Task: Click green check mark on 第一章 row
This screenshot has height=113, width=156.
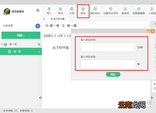Action: click(39, 51)
